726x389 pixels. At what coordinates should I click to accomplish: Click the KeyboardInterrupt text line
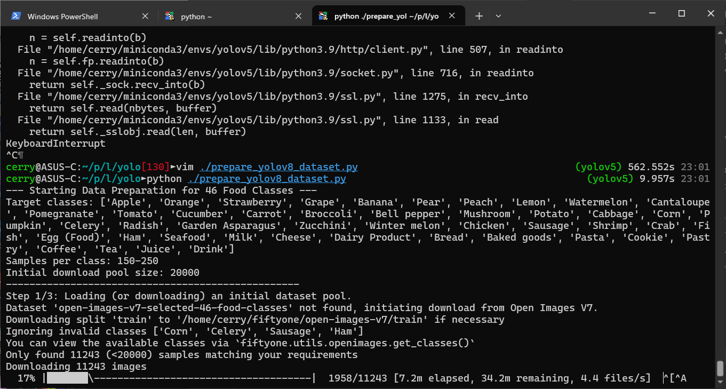pos(55,144)
